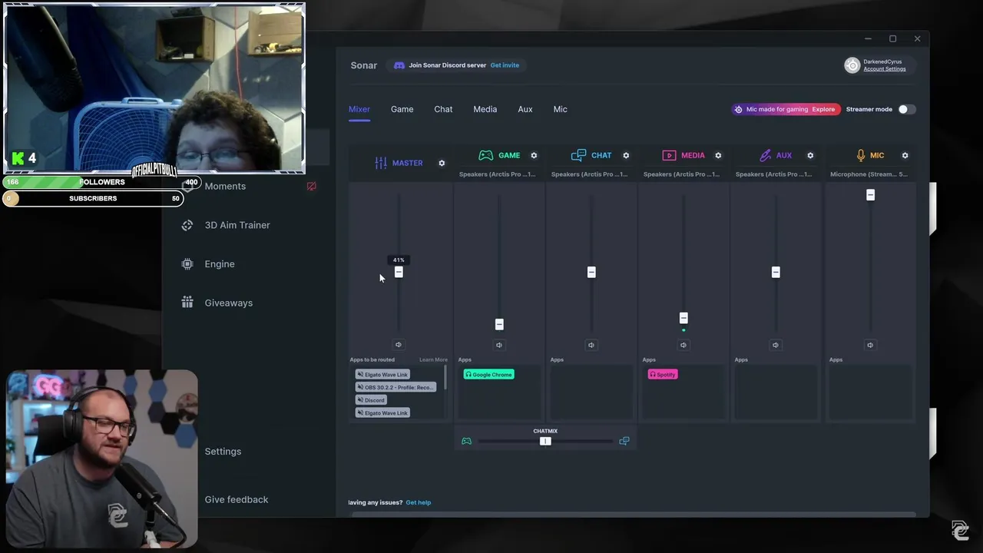Open Mic channel settings gear
Image resolution: width=983 pixels, height=553 pixels.
(x=905, y=155)
